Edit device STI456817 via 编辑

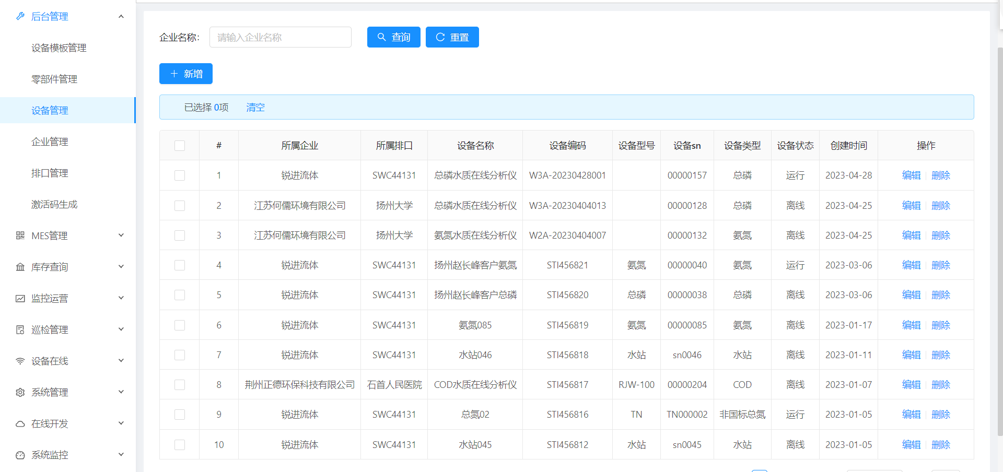pos(912,385)
